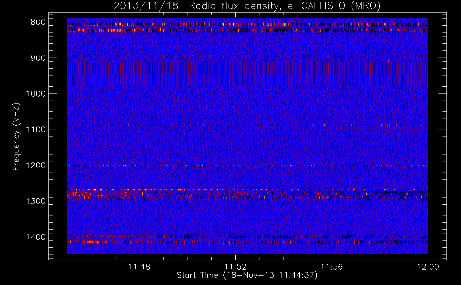This screenshot has height=285, width=461.
Task: Click the 1300 frequency tick label
Action: click(x=36, y=201)
